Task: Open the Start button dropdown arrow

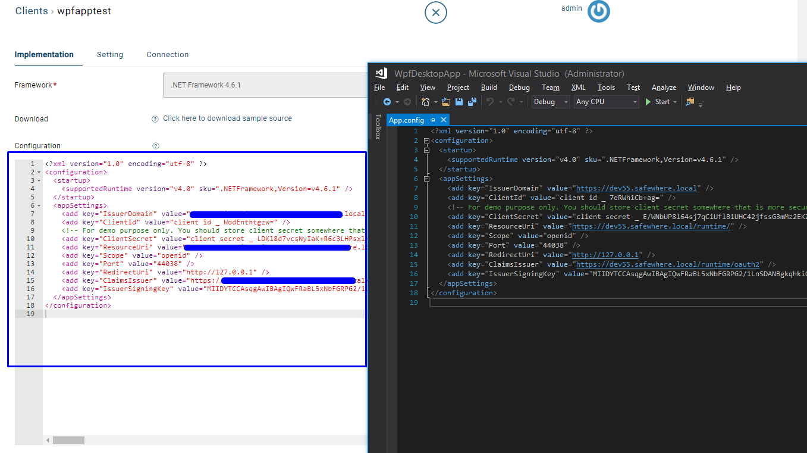Action: coord(675,102)
